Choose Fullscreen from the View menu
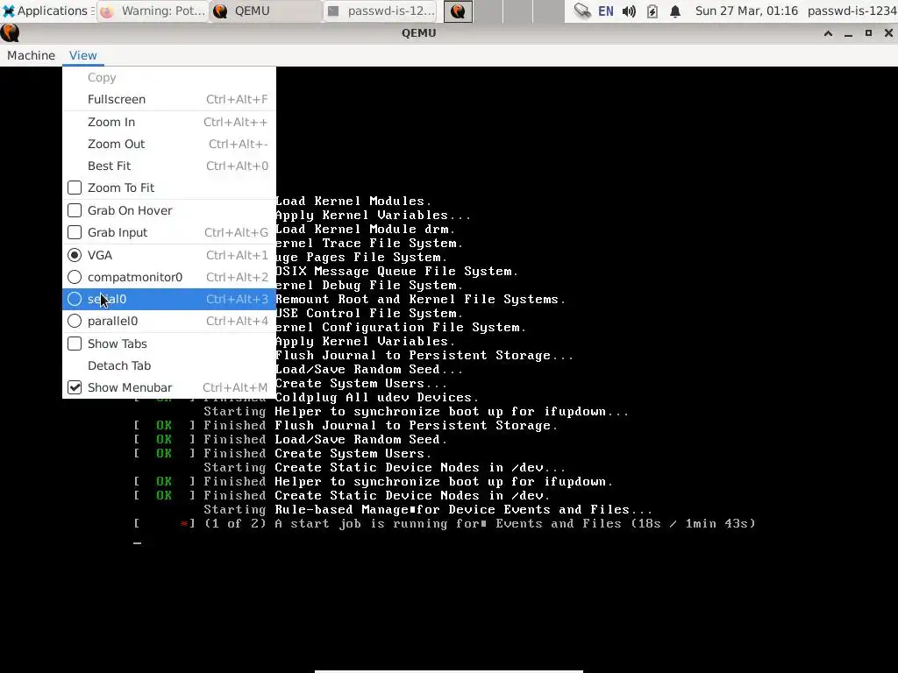 [169, 100]
